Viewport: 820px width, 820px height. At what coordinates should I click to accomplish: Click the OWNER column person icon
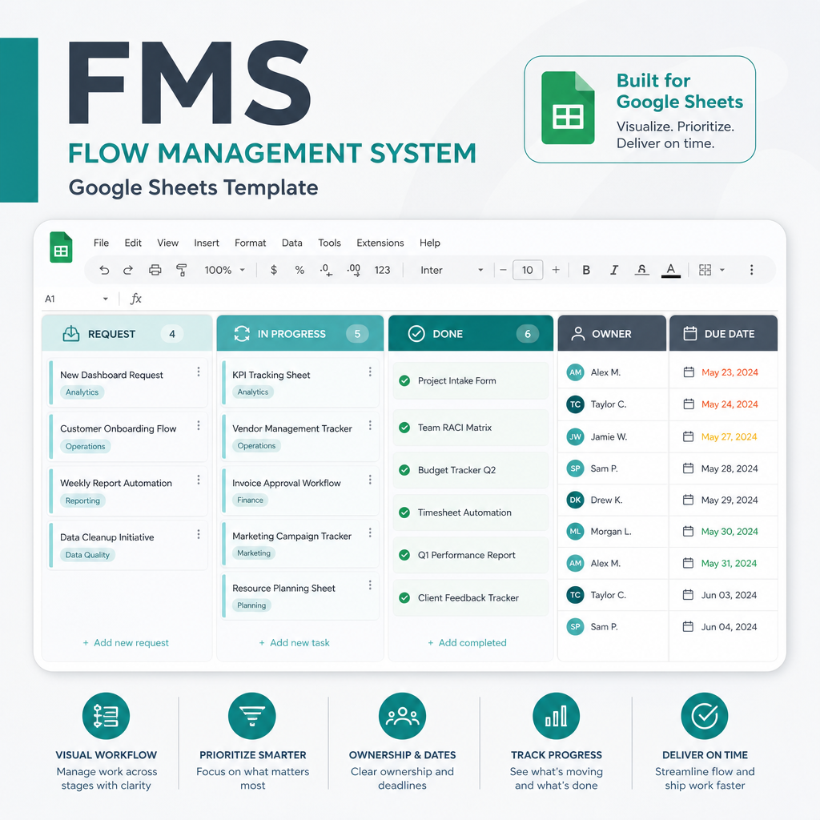tap(578, 334)
